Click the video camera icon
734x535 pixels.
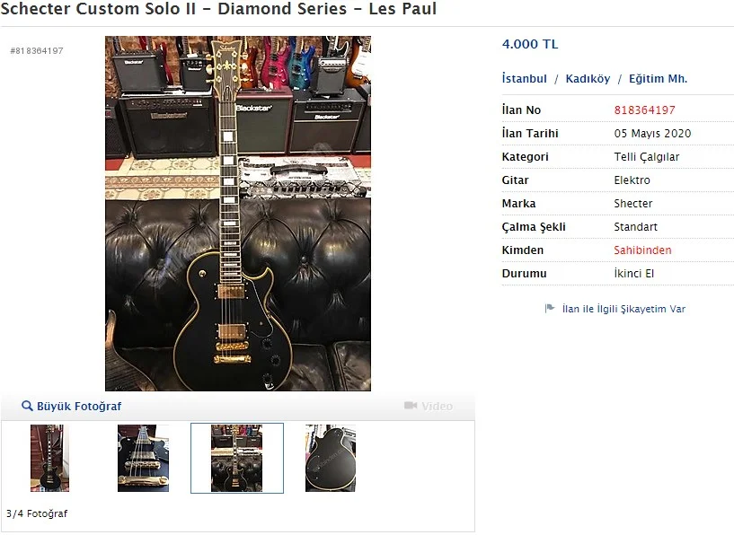point(411,406)
